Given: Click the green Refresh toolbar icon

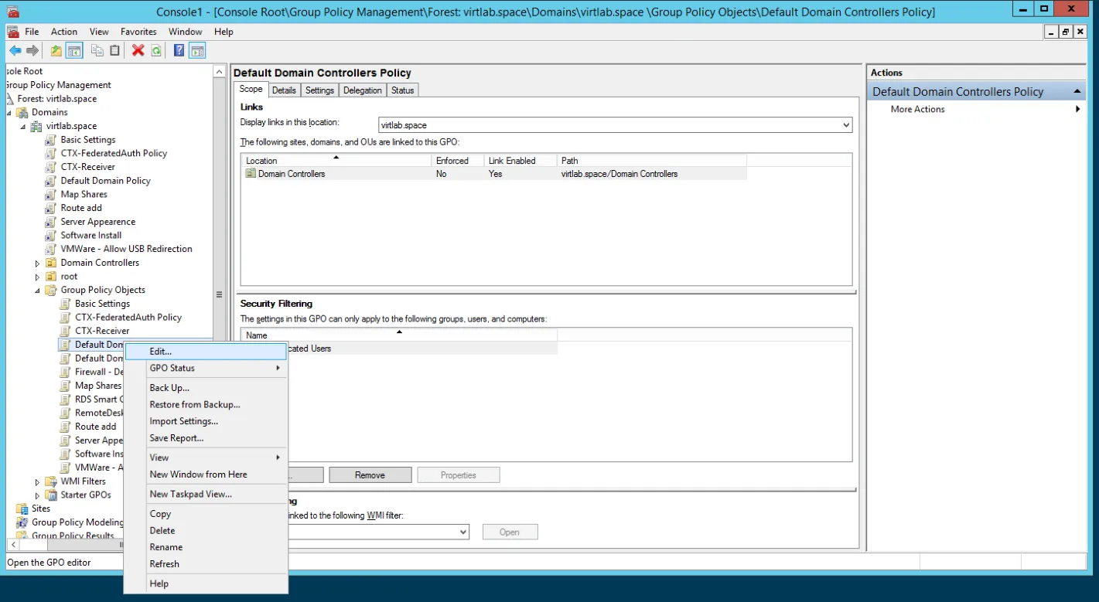Looking at the screenshot, I should (156, 51).
